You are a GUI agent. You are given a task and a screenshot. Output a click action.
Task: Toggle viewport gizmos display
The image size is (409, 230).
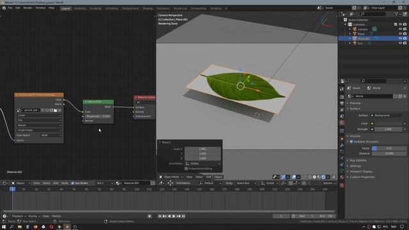pos(283,177)
